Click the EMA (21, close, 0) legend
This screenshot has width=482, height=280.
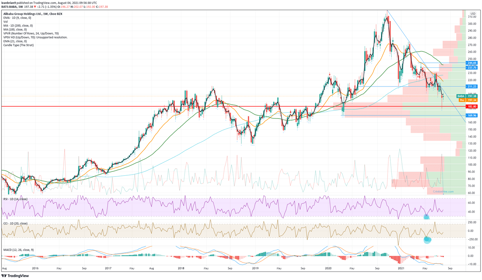tap(15, 41)
